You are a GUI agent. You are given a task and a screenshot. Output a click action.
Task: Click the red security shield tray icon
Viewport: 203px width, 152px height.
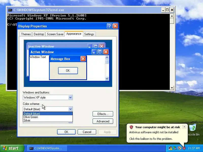(184, 148)
